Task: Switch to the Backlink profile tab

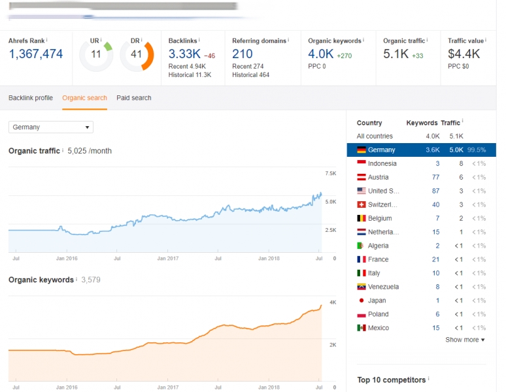Action: 31,98
